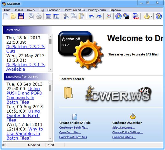Click the Cut scissors icon
Screen dimensions: 165x150
click(x=66, y=16)
